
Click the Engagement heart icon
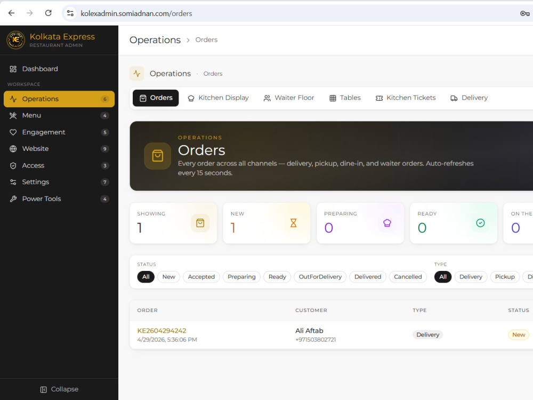pyautogui.click(x=13, y=132)
